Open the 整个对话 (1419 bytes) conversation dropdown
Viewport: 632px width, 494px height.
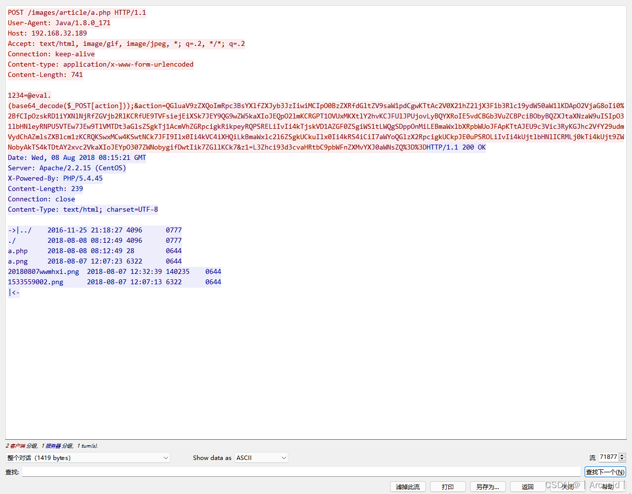pos(88,458)
